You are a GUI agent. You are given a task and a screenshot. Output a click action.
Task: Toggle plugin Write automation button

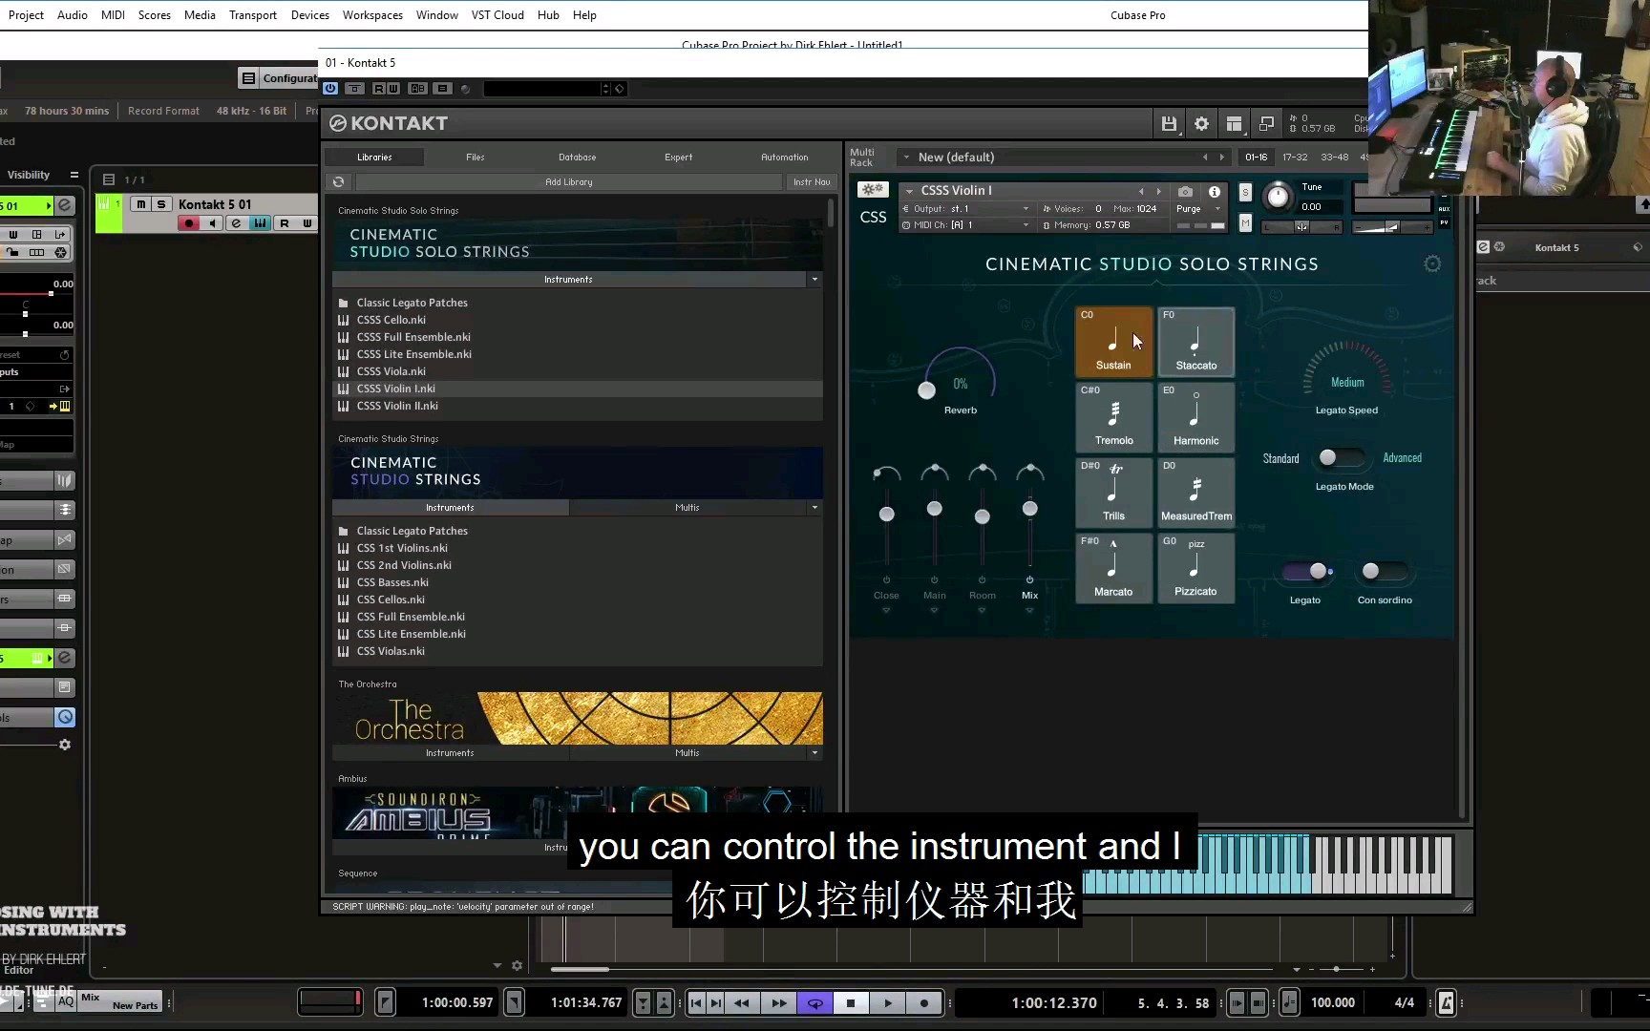pos(392,89)
